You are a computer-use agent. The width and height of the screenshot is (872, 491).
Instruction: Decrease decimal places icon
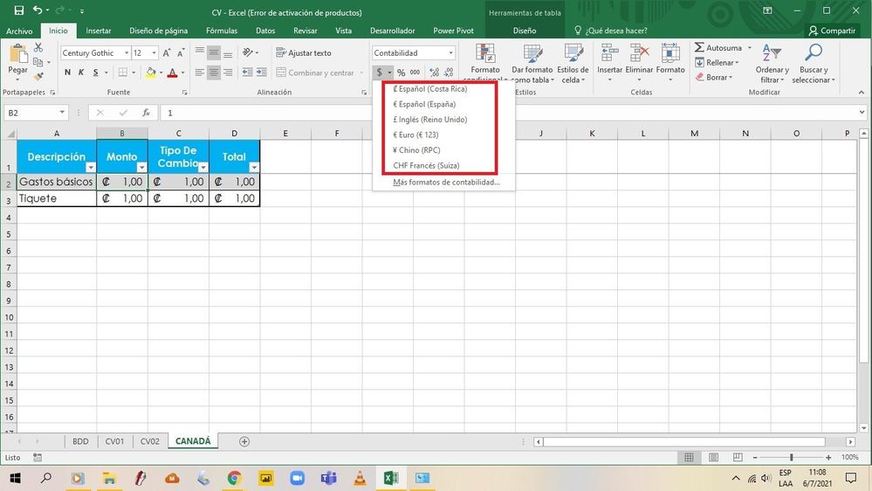[449, 73]
